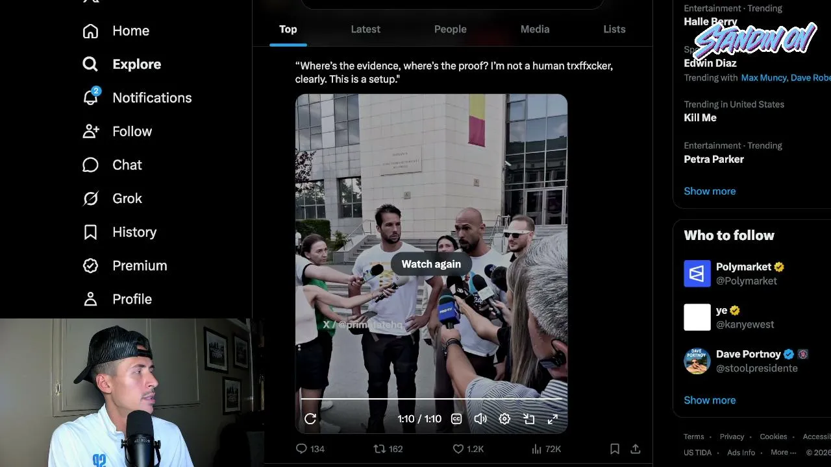Open Explore in the sidebar

pos(122,64)
